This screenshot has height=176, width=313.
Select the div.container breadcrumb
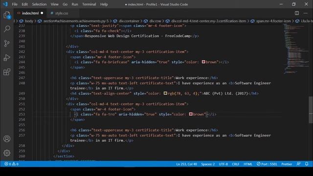coord(129,21)
